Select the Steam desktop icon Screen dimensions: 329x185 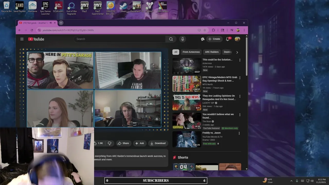coord(124,7)
